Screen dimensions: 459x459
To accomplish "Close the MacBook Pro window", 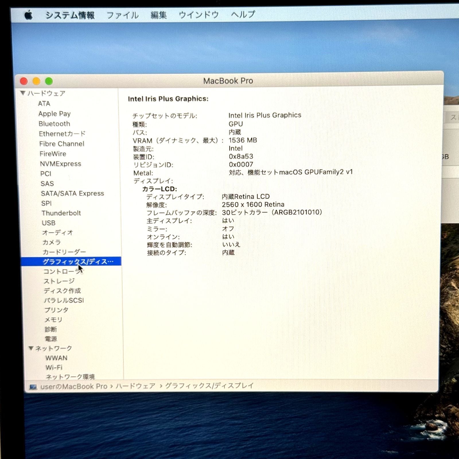I will coord(24,81).
